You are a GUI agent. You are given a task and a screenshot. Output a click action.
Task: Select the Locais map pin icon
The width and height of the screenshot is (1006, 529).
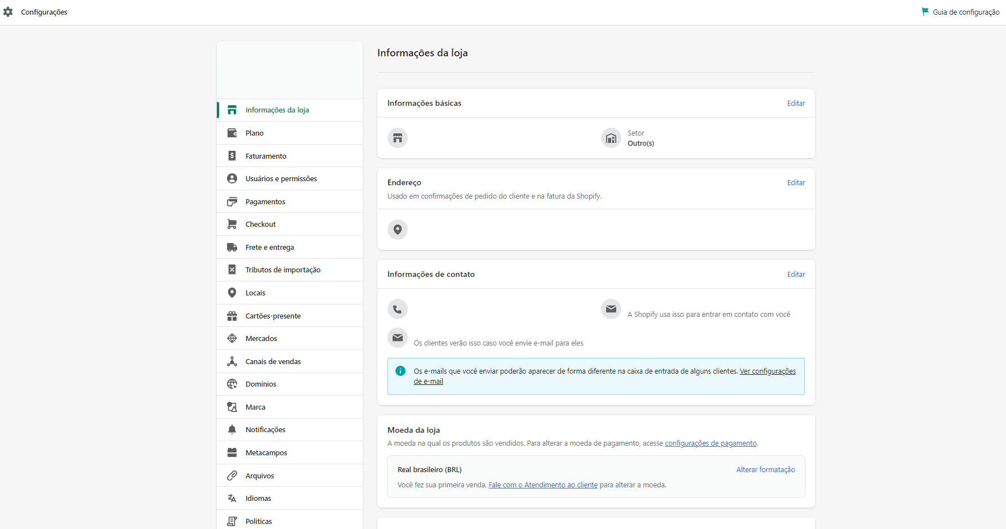(232, 292)
